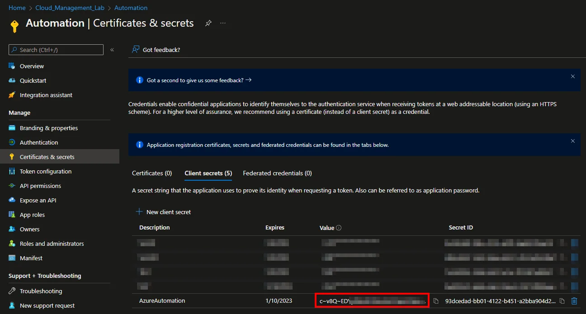Copy the AzureAutomation Secret ID

562,301
